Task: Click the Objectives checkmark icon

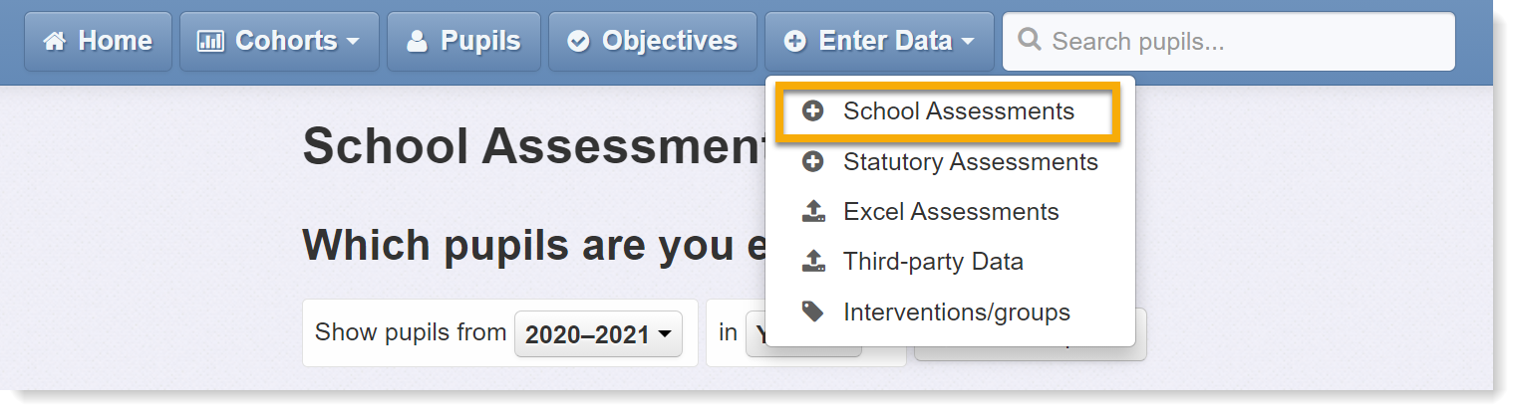Action: point(578,42)
